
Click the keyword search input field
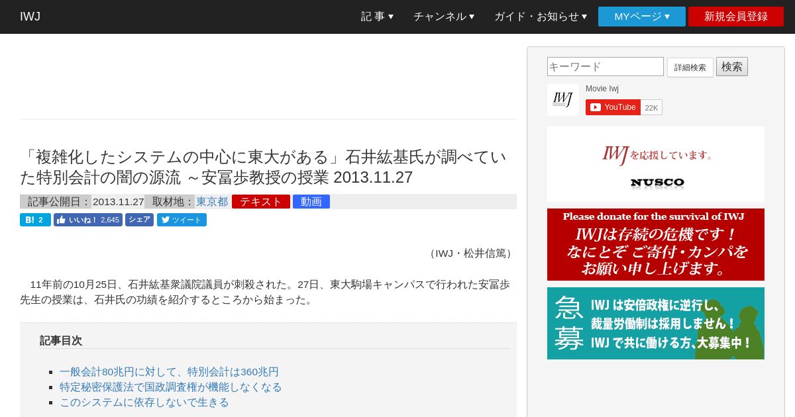606,66
